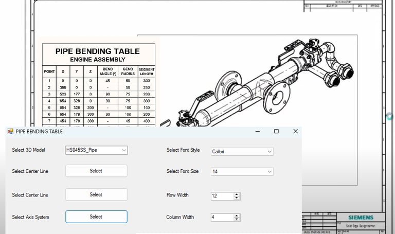
Task: Click the Pipe Bending Table window icon
Action: tap(10, 131)
